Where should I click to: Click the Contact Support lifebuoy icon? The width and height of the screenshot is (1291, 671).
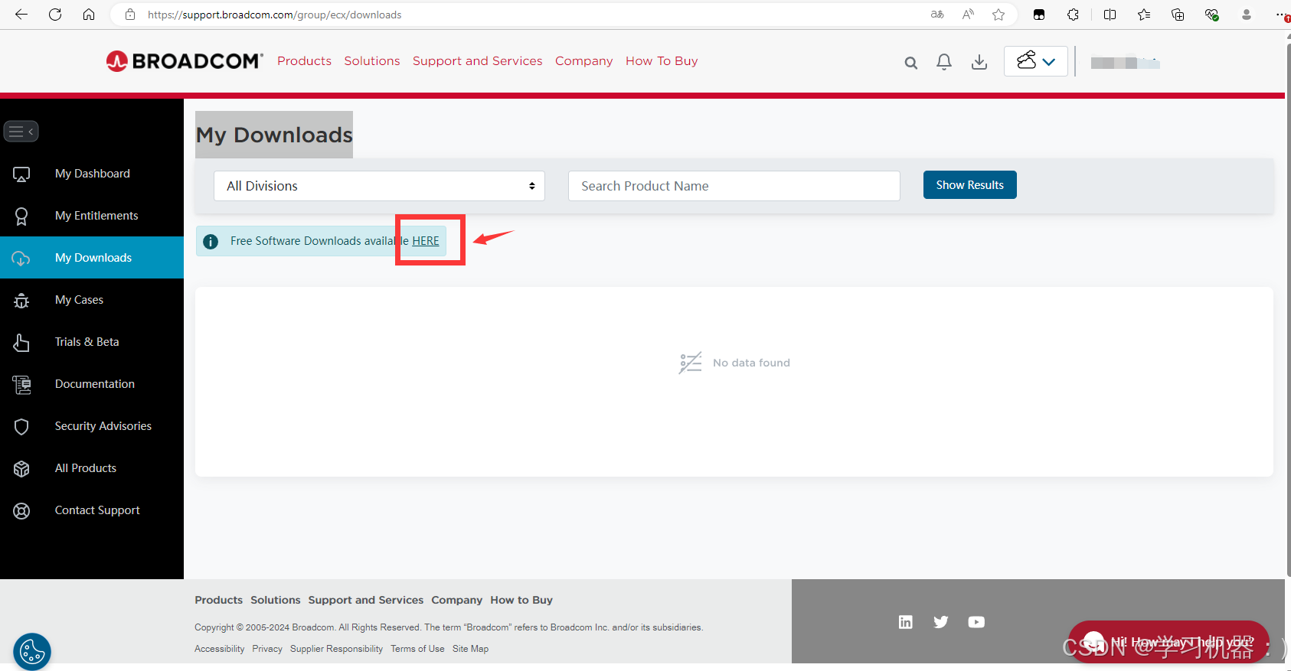[x=21, y=511]
